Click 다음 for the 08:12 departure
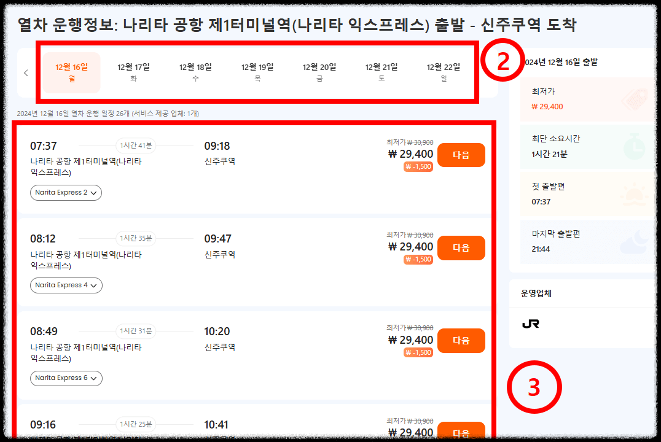This screenshot has width=661, height=442. (x=461, y=248)
